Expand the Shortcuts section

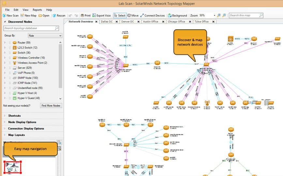point(5,116)
